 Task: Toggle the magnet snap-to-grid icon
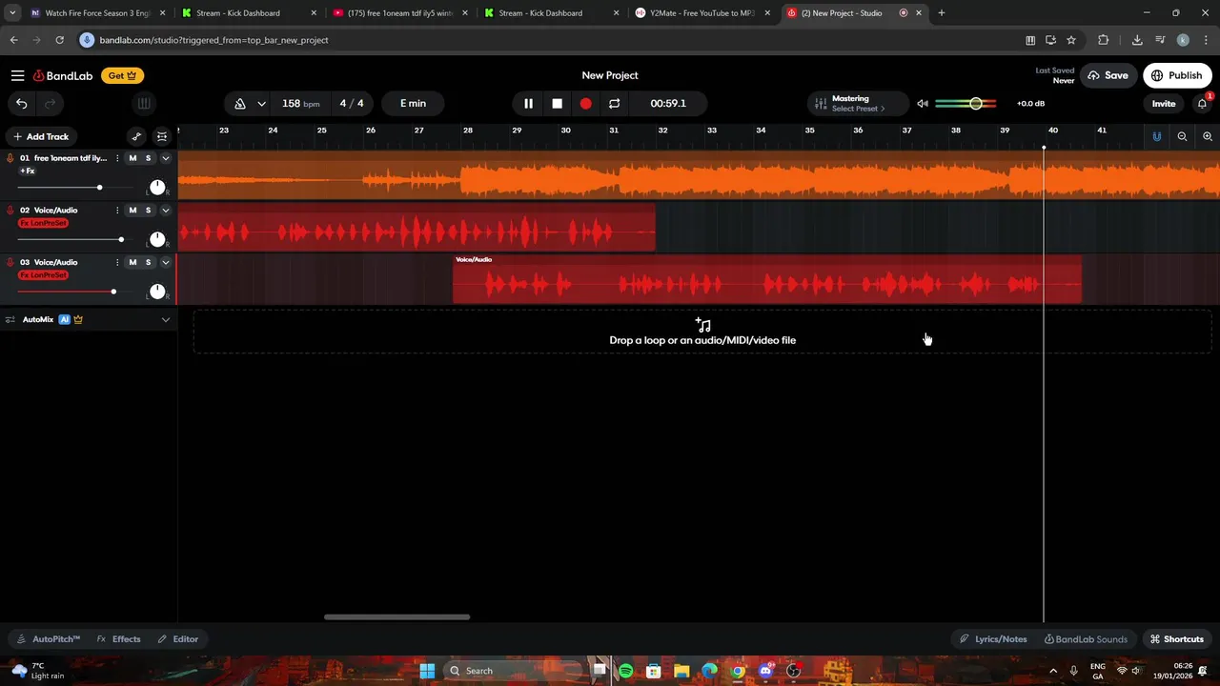click(x=1156, y=136)
